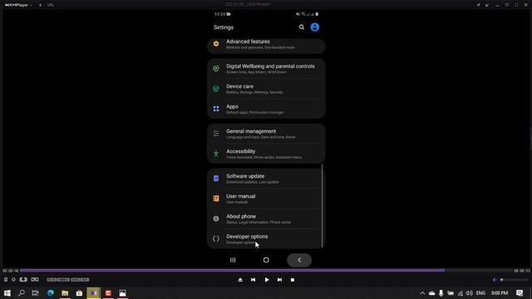Click the video seek progress bar

click(266, 271)
